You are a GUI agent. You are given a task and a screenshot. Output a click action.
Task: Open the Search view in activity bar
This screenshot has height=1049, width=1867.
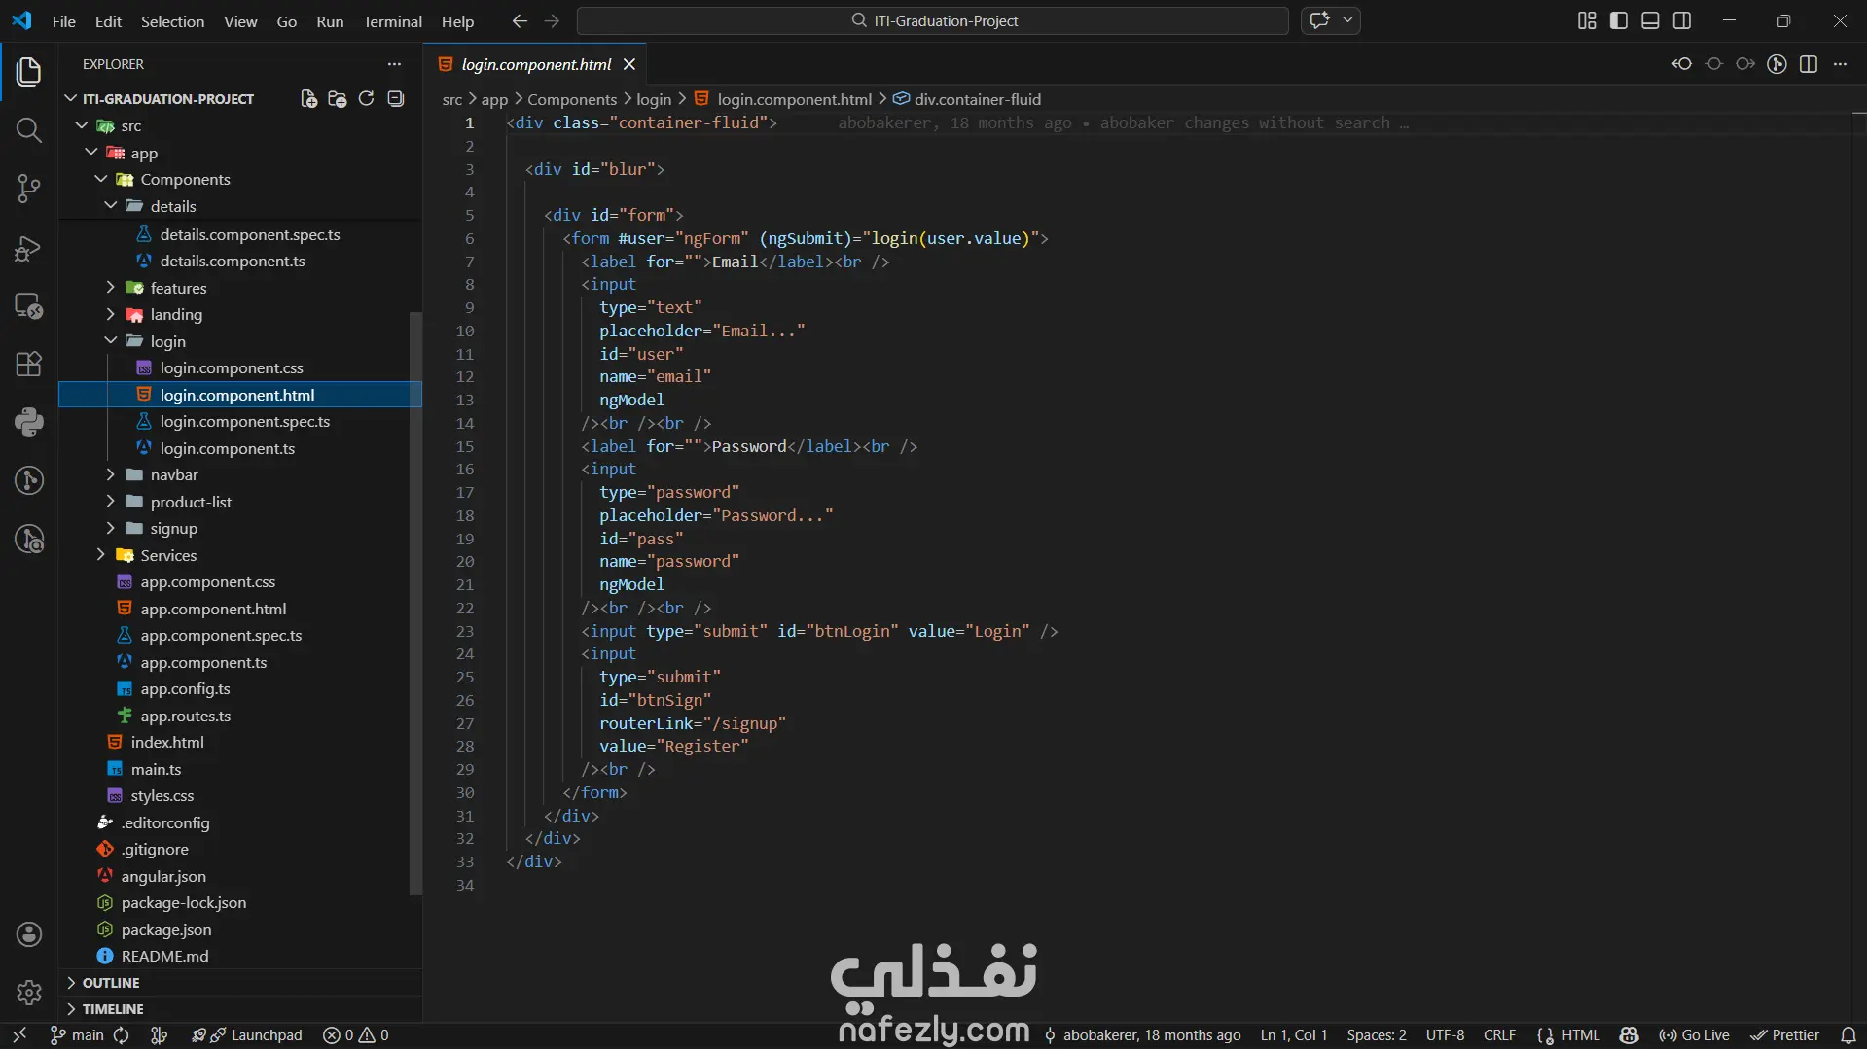point(28,129)
